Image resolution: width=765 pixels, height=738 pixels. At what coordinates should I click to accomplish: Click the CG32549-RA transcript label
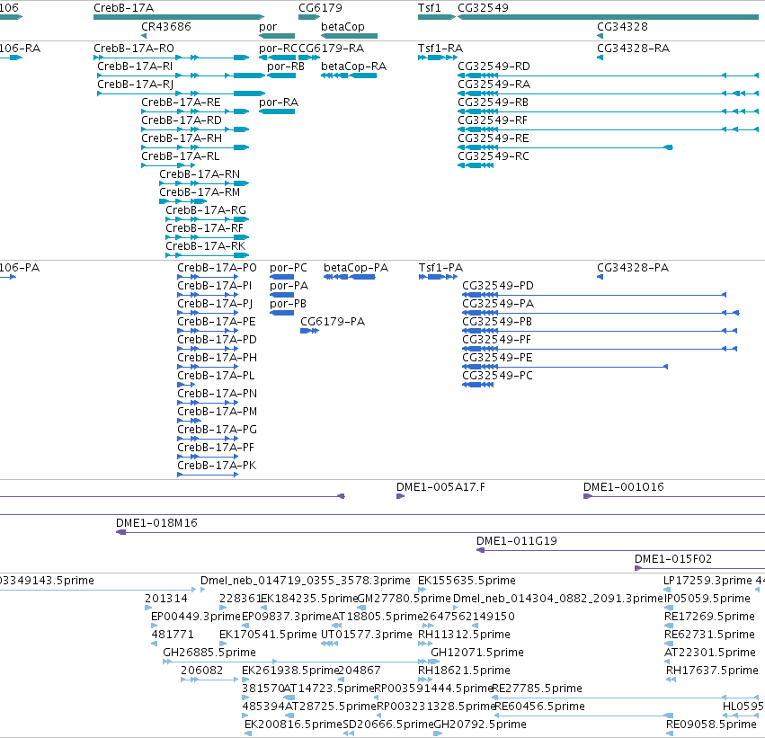(x=494, y=84)
